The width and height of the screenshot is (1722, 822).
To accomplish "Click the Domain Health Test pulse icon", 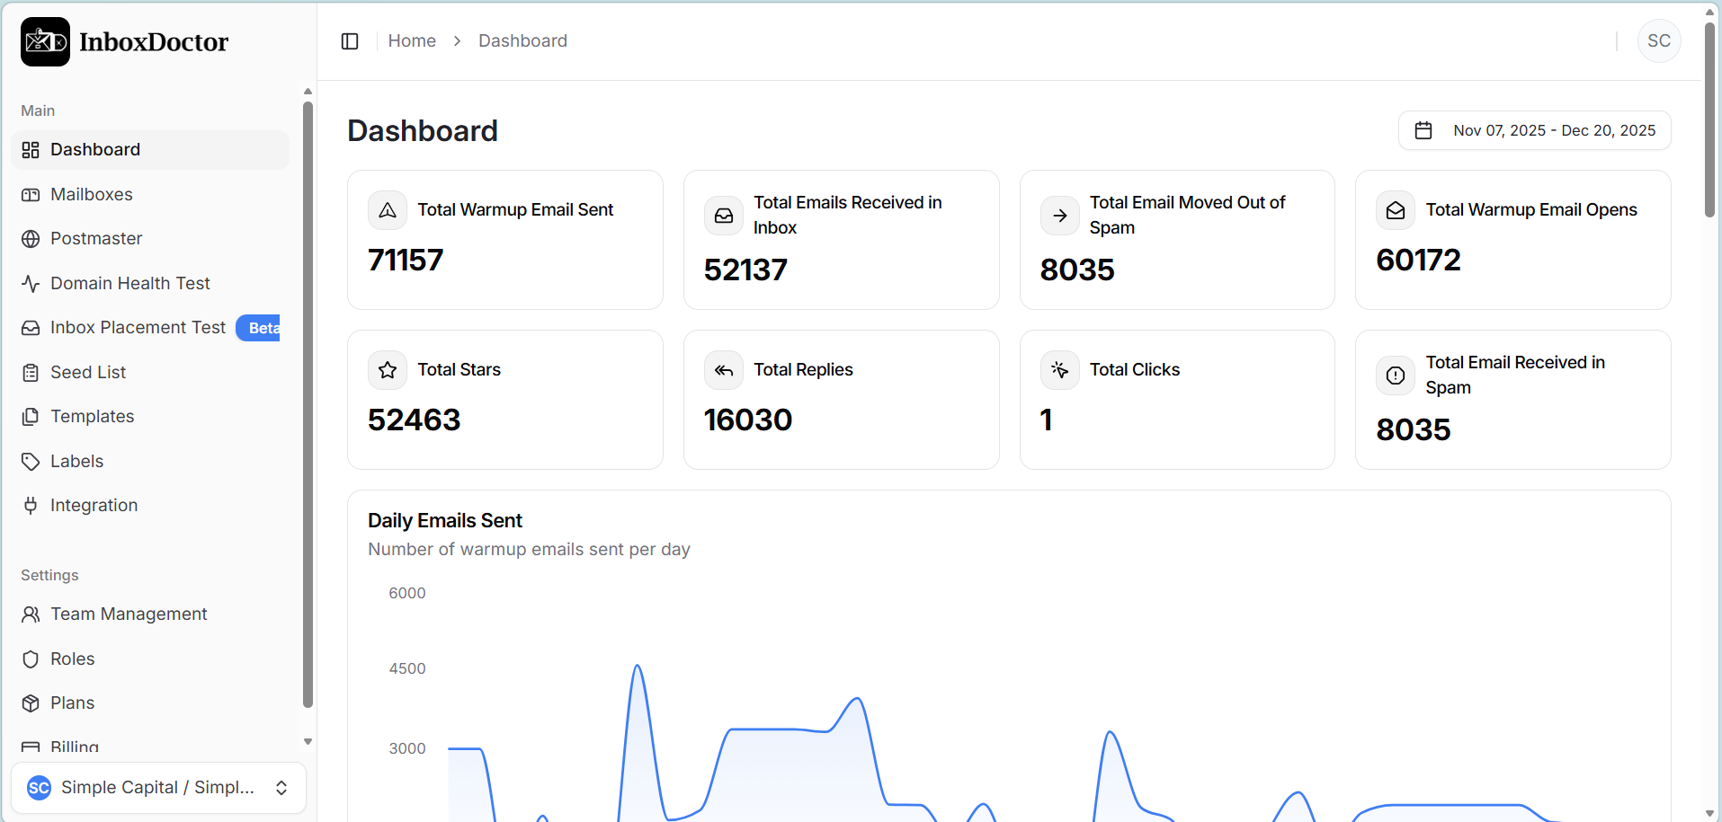I will coord(31,284).
